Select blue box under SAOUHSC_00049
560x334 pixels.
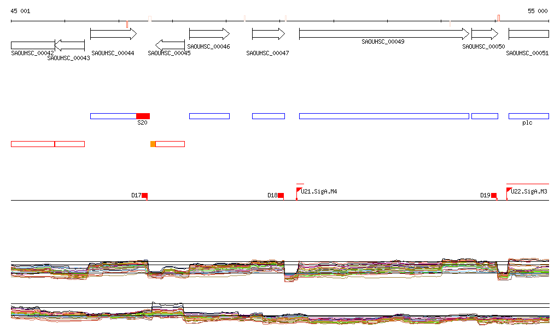click(384, 116)
